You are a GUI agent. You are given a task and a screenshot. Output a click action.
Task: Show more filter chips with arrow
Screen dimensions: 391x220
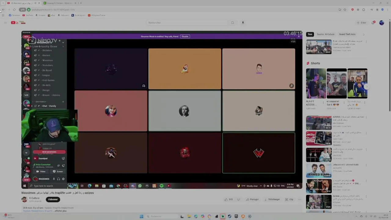pyautogui.click(x=364, y=34)
